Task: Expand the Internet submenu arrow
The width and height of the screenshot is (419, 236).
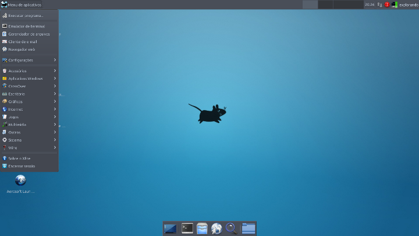Action: [x=55, y=109]
